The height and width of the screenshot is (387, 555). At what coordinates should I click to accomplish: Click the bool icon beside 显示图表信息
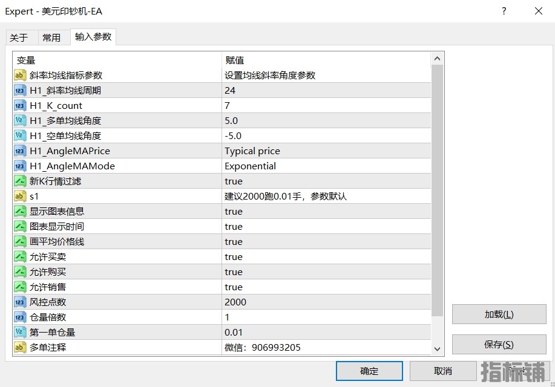(20, 212)
